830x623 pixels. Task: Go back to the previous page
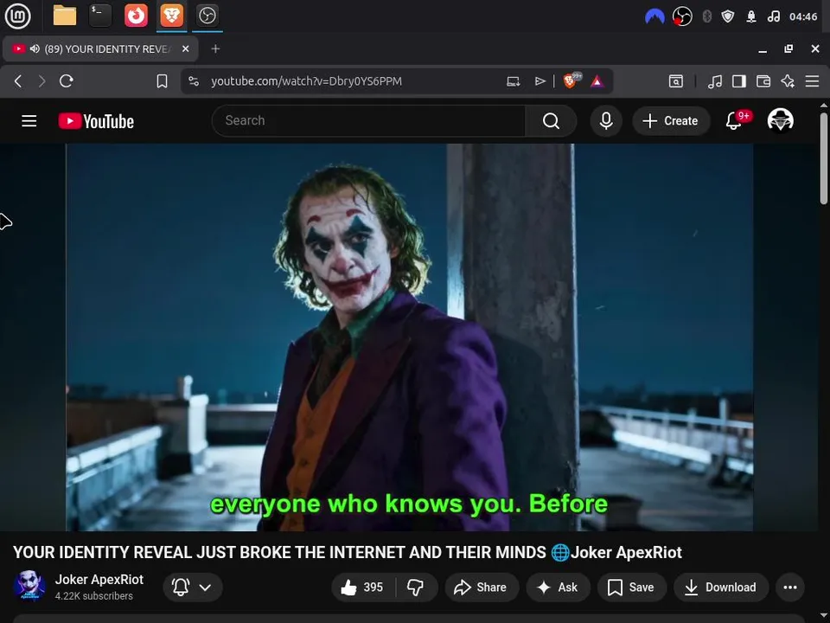tap(17, 81)
